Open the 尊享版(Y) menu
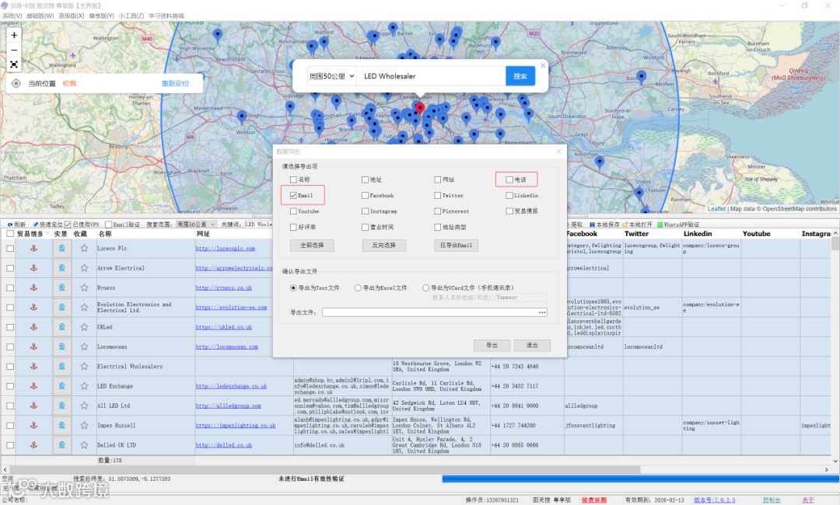The width and height of the screenshot is (840, 505). click(101, 16)
